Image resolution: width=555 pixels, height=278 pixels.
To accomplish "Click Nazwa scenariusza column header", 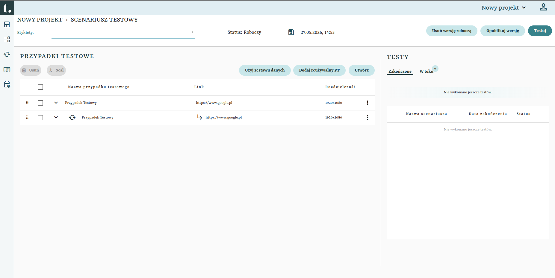I will [x=427, y=114].
